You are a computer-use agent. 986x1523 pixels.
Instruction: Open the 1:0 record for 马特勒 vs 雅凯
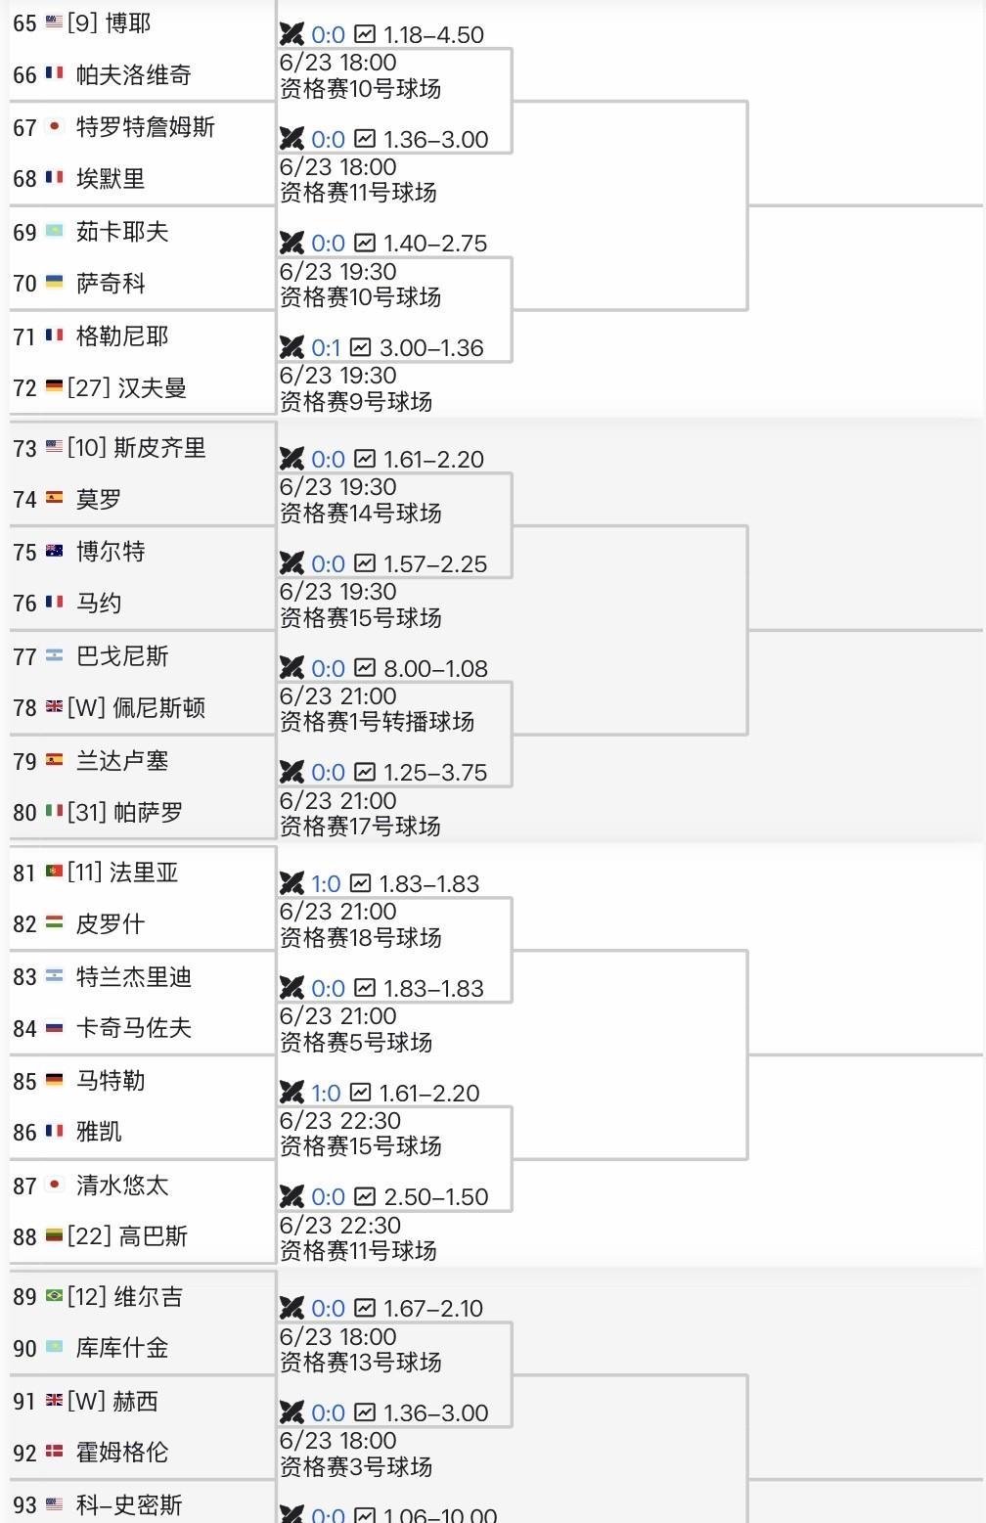326,1093
